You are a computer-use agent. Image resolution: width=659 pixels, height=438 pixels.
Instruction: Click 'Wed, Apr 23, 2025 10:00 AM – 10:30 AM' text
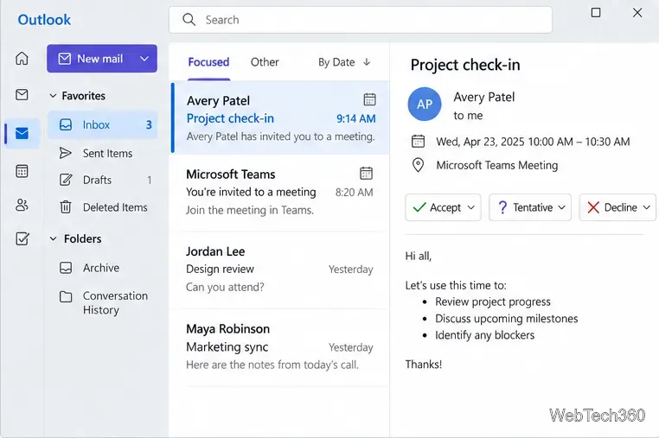coord(533,142)
